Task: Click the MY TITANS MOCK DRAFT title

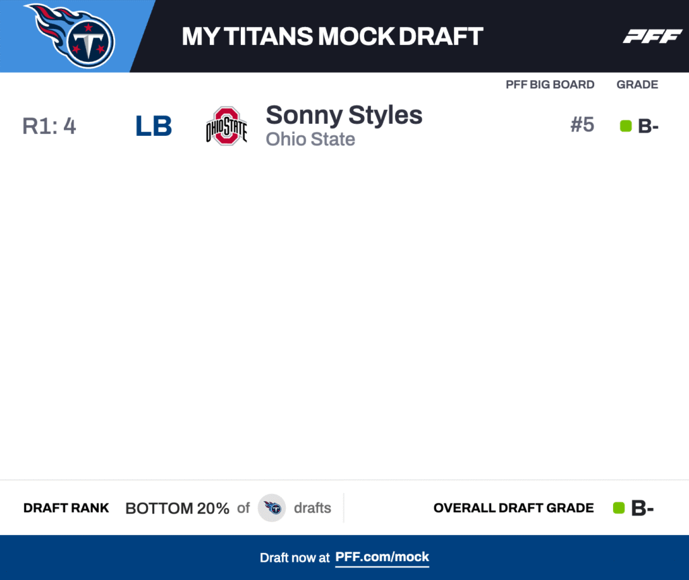Action: (332, 36)
